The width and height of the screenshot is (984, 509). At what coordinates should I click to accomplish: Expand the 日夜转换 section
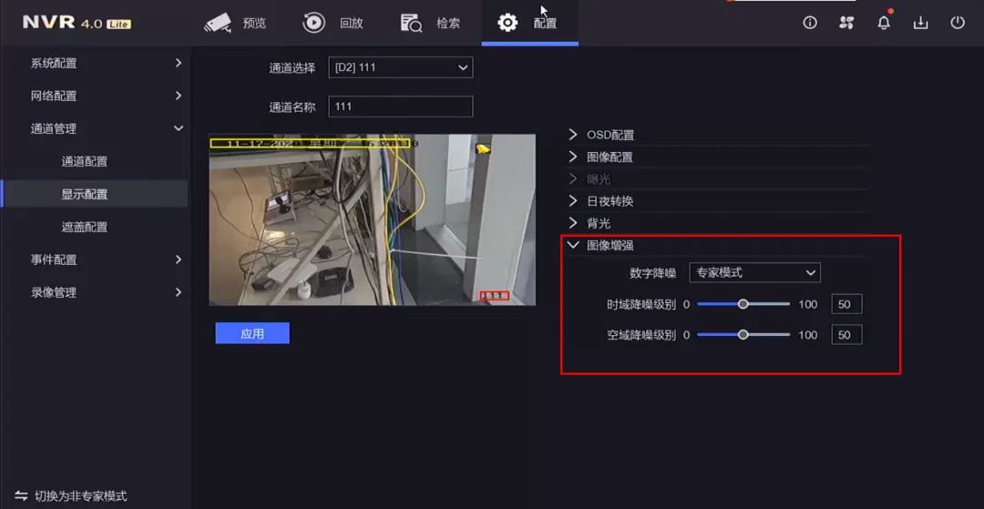[x=610, y=201]
